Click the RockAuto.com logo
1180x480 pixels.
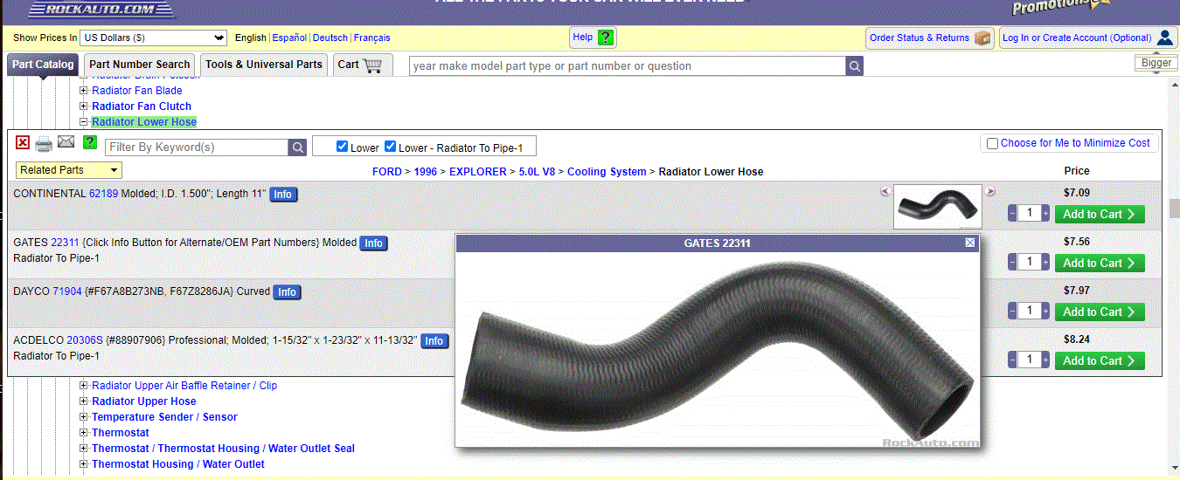[101, 10]
